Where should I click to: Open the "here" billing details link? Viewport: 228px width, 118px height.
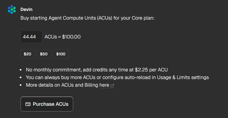pos(104,85)
